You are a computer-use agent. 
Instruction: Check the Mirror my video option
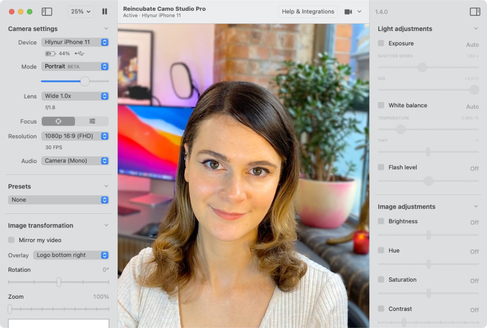point(11,240)
